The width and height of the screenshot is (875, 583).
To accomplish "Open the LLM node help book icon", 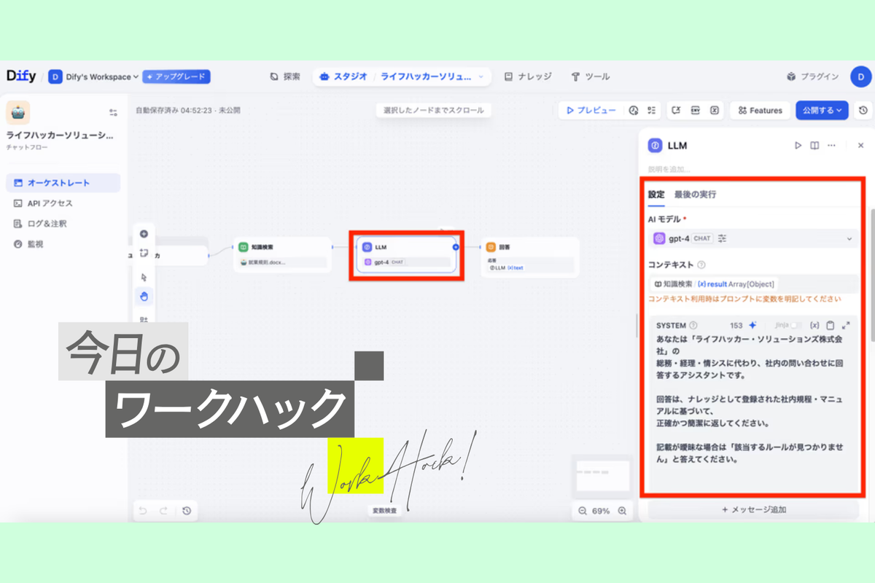I will tap(814, 146).
